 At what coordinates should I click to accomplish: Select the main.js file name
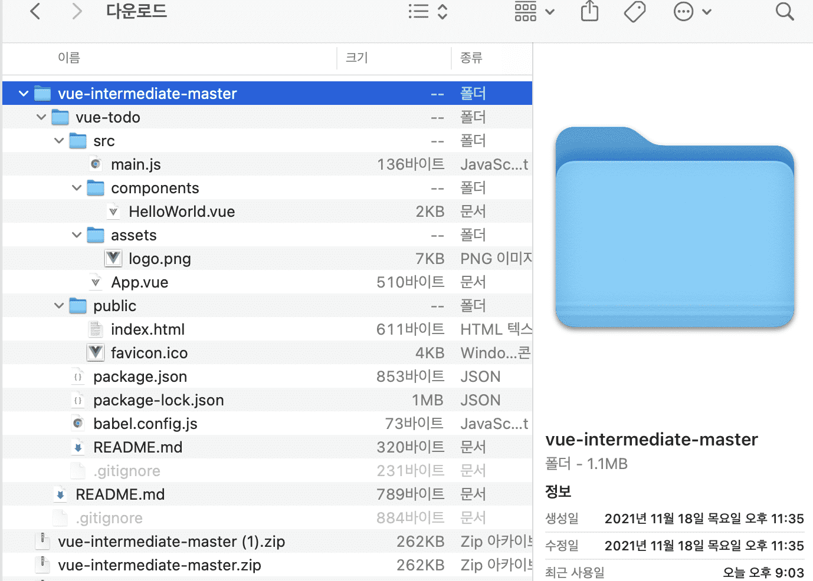pos(136,164)
